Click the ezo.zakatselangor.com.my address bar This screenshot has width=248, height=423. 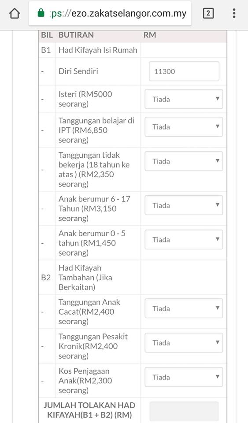[x=110, y=13]
